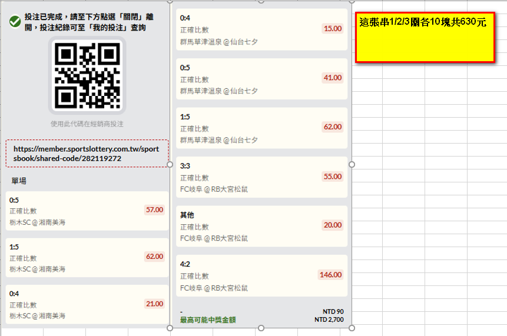Click the green checkmark success icon
The width and height of the screenshot is (507, 336).
pos(15,21)
